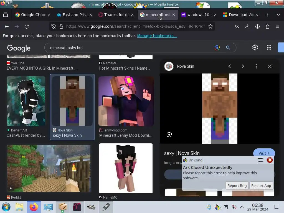Open CashVEst render DeviantArt result

coord(26,135)
